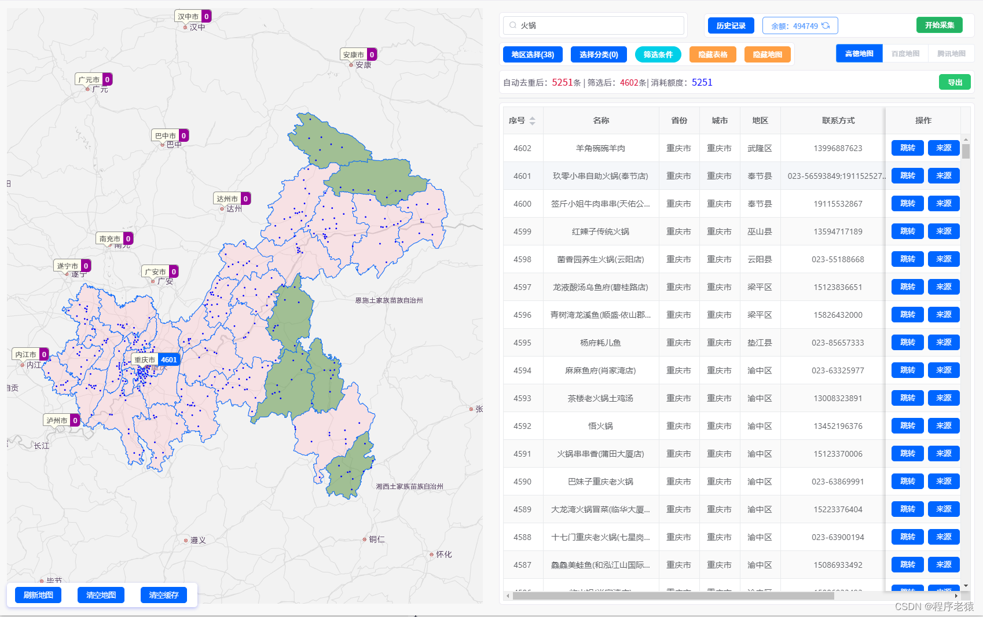The width and height of the screenshot is (983, 617).
Task: Click the 汉中市 map marker
Action: pyautogui.click(x=193, y=16)
